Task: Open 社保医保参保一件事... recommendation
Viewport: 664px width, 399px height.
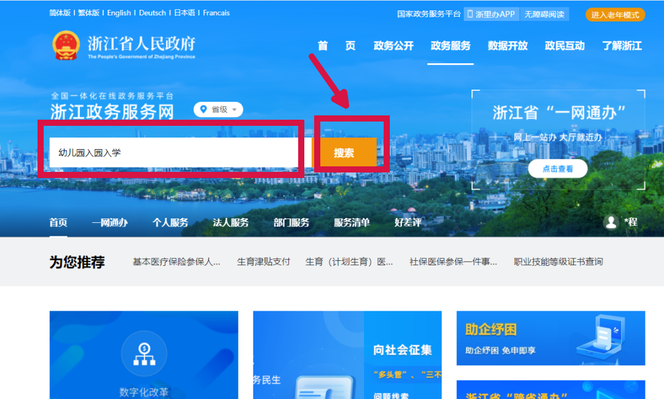Action: (x=454, y=261)
